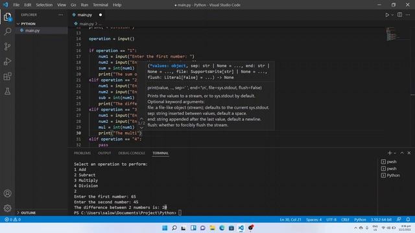Click the VS Code taskbar icon
The height and width of the screenshot is (233, 415).
click(x=241, y=228)
